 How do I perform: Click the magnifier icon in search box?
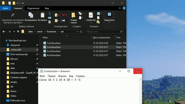click(x=121, y=31)
